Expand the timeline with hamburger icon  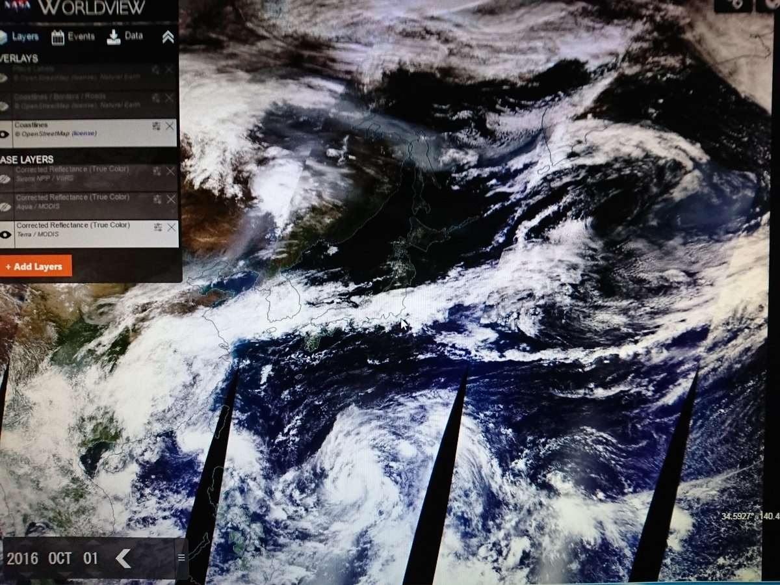click(x=181, y=558)
